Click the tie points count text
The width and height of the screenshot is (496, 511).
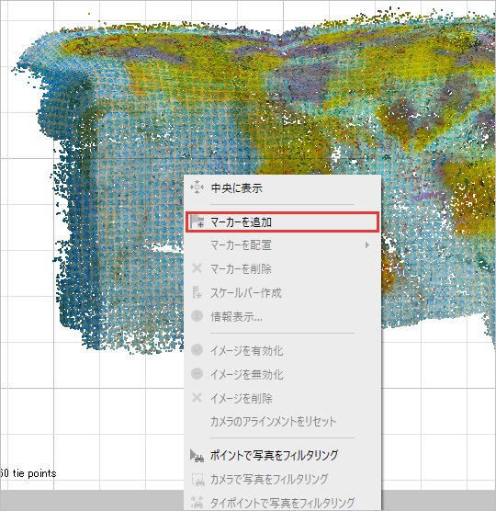click(28, 473)
